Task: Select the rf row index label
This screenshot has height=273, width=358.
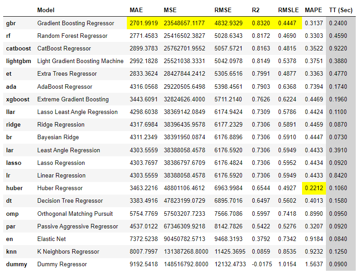Action: pos(8,36)
